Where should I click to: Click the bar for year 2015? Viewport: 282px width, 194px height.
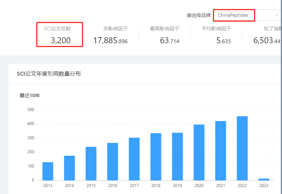coord(91,164)
